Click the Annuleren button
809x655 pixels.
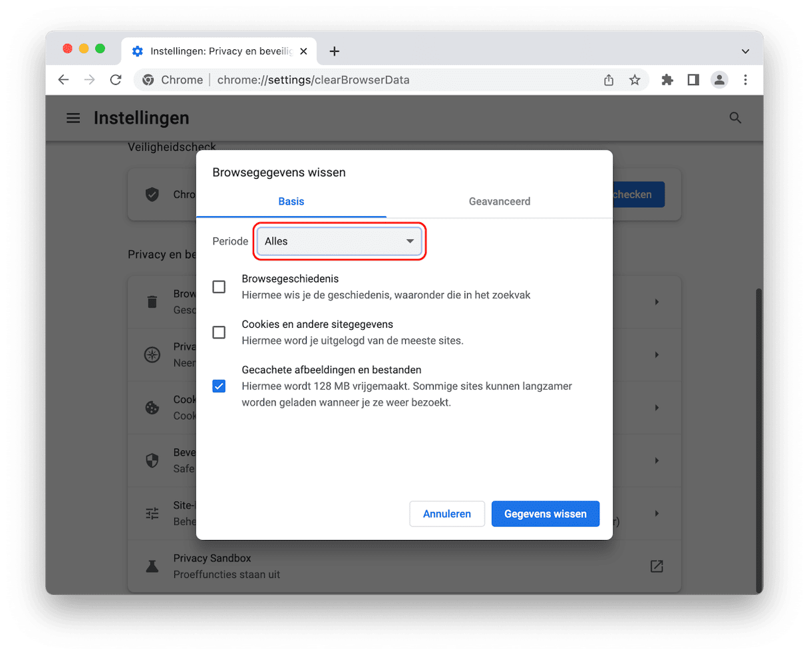coord(447,514)
